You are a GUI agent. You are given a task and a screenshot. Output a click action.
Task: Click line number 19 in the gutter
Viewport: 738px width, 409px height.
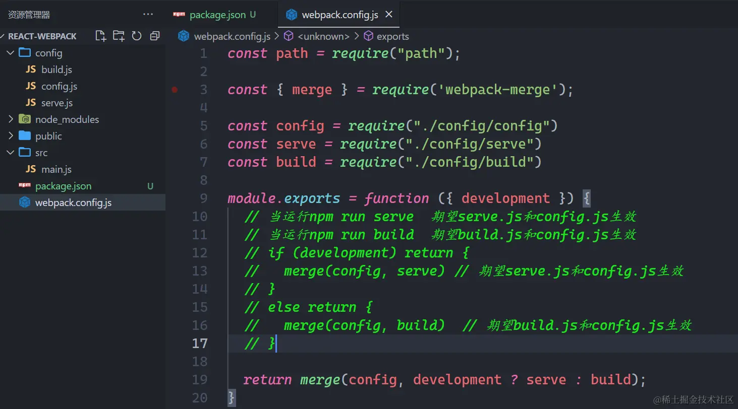[200, 380]
